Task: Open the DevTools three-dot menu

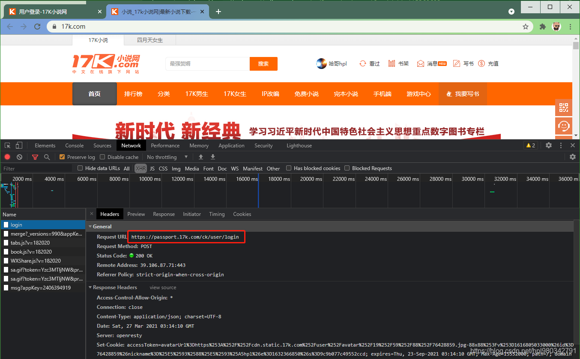Action: [x=561, y=146]
